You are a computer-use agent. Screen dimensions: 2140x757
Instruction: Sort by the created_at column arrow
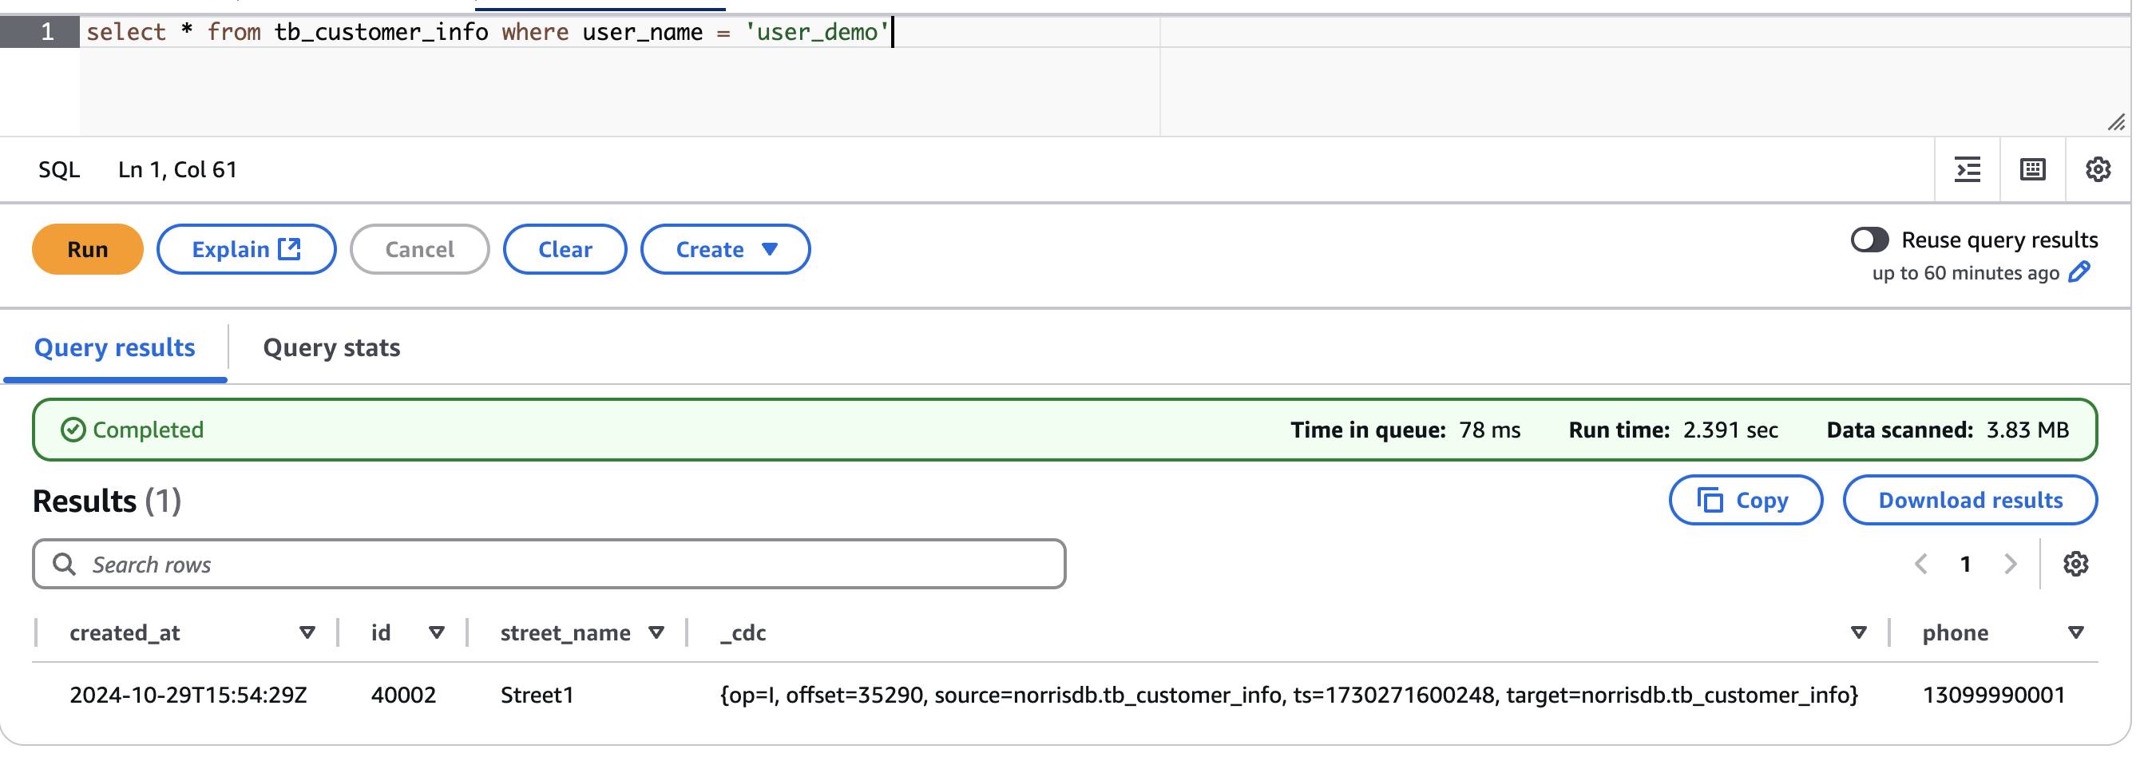[307, 633]
